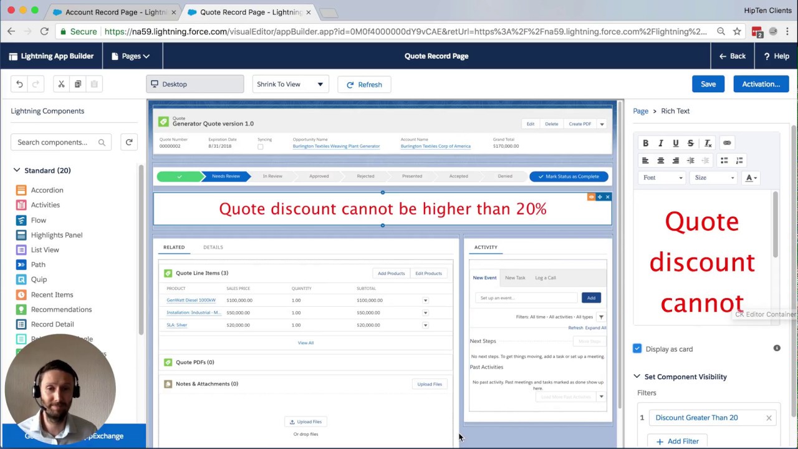Align text left in rich text editor

[646, 161]
